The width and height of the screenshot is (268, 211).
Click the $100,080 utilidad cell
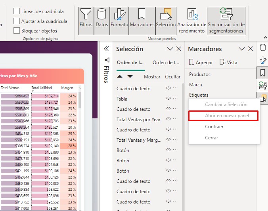pos(45,184)
